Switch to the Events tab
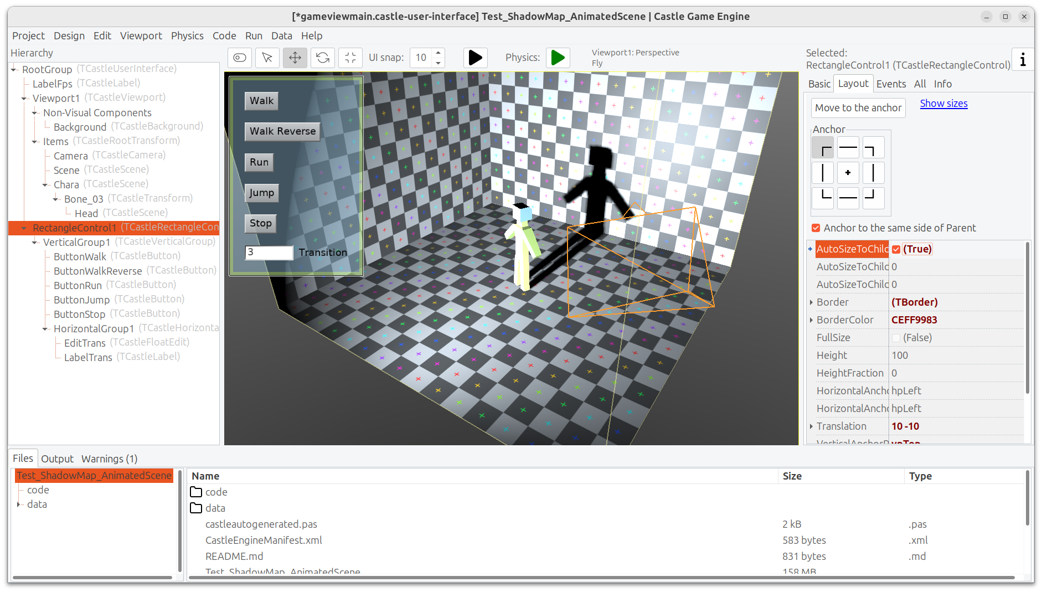Image resolution: width=1042 pixels, height=592 pixels. pyautogui.click(x=891, y=84)
